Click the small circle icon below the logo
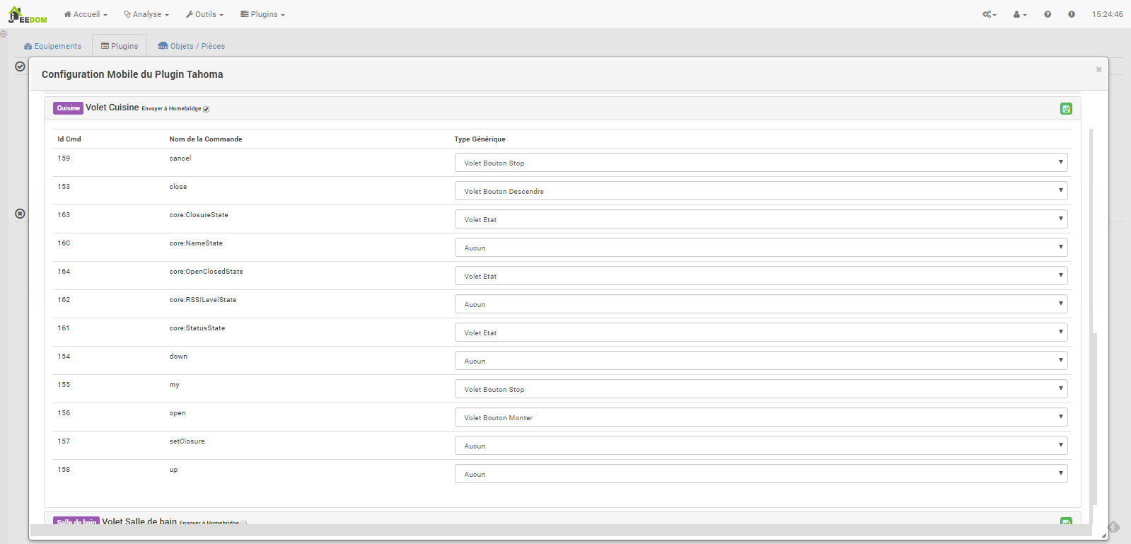The height and width of the screenshot is (544, 1131). [4, 34]
